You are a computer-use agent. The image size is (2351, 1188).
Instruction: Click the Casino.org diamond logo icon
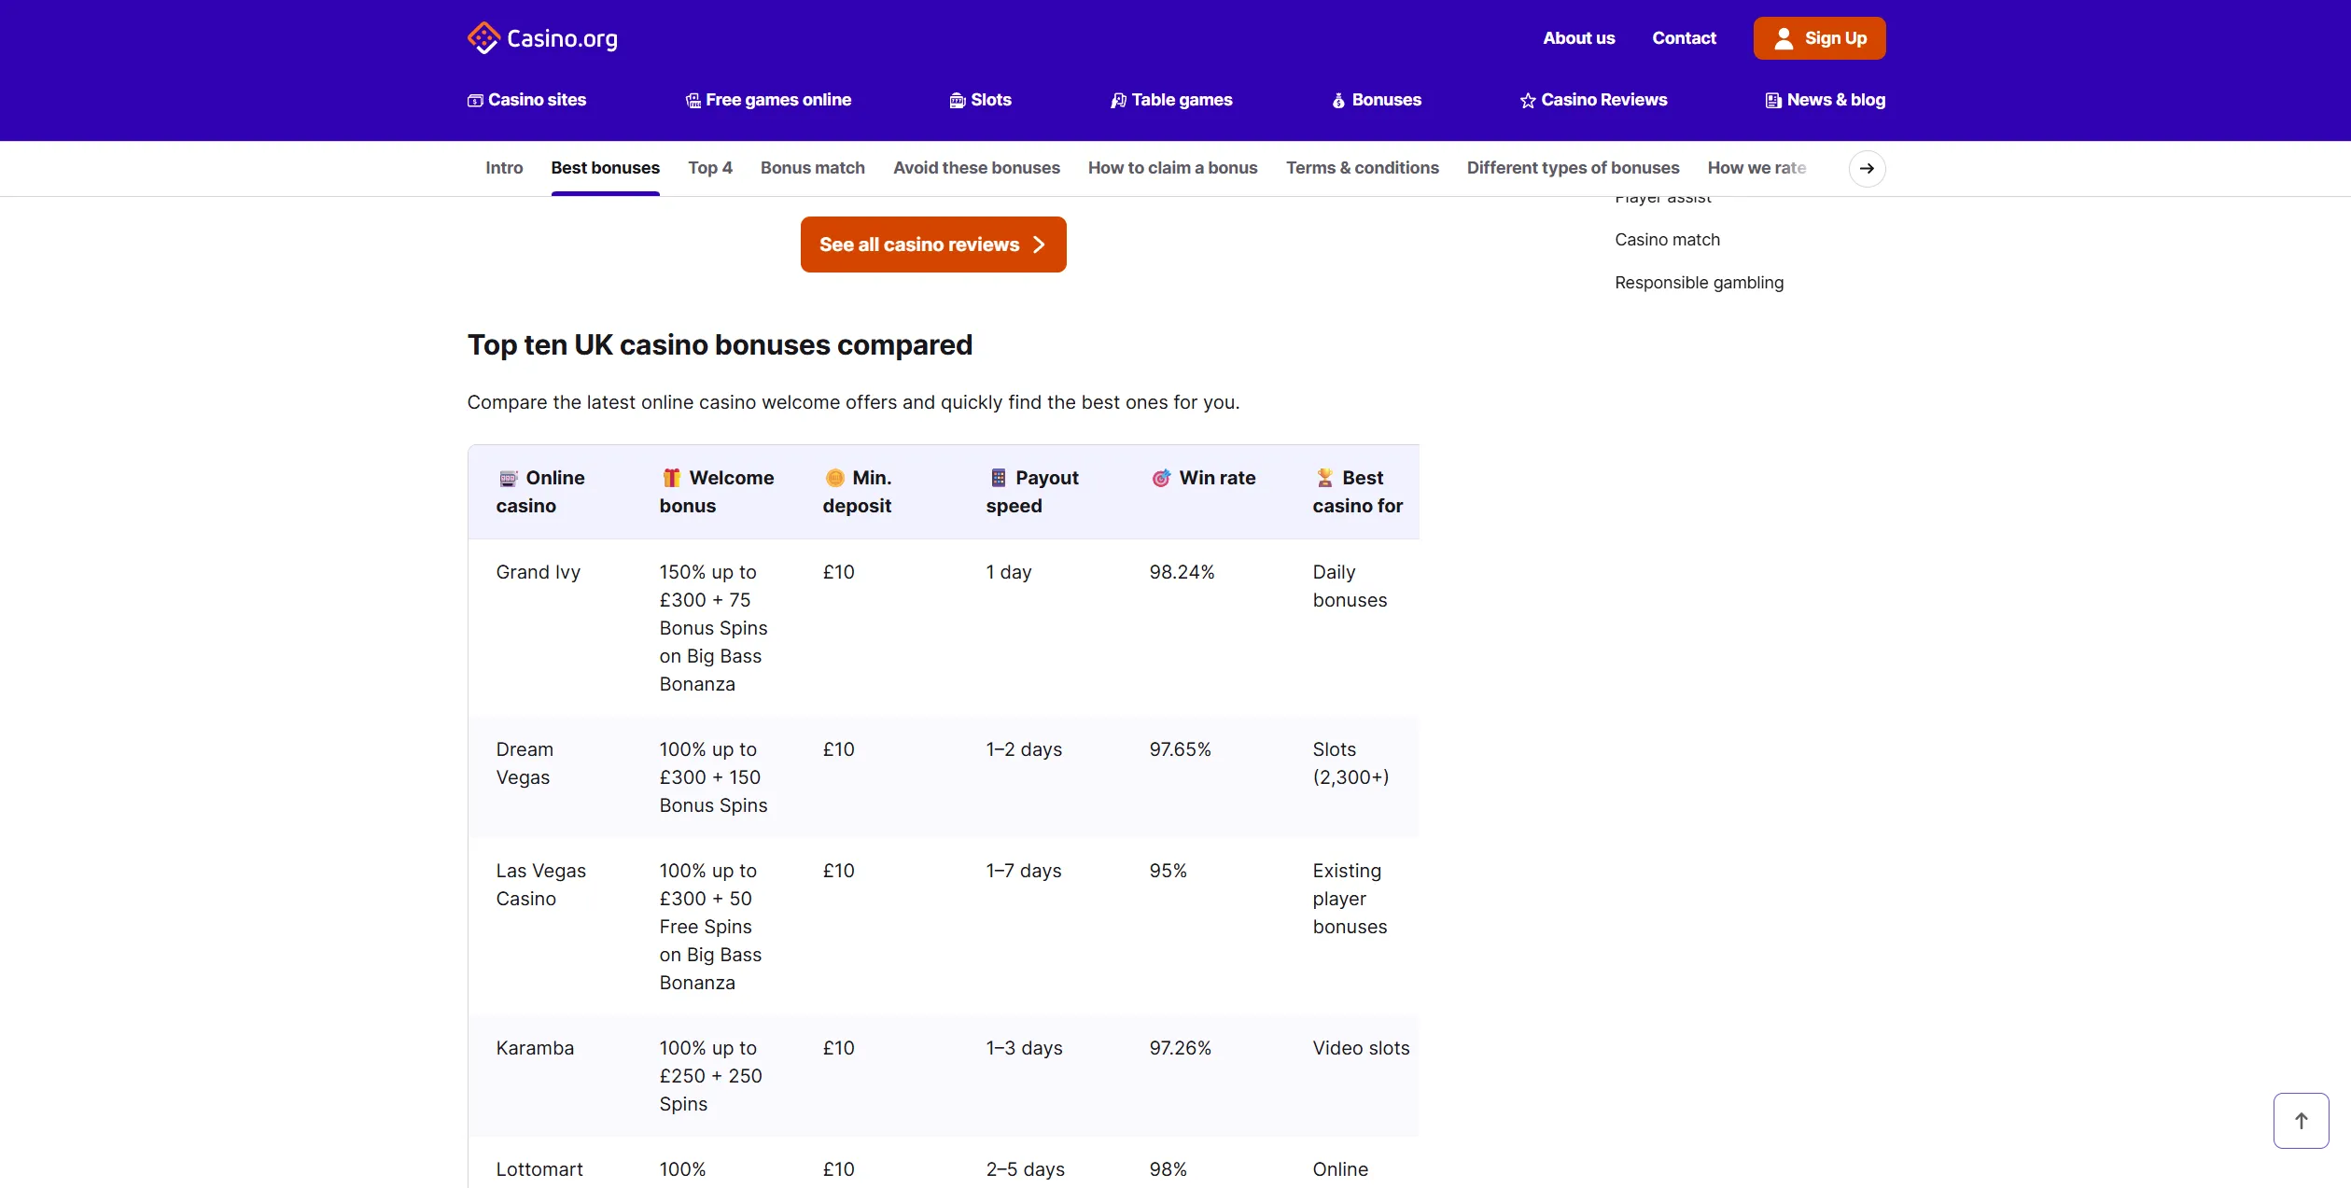tap(483, 38)
